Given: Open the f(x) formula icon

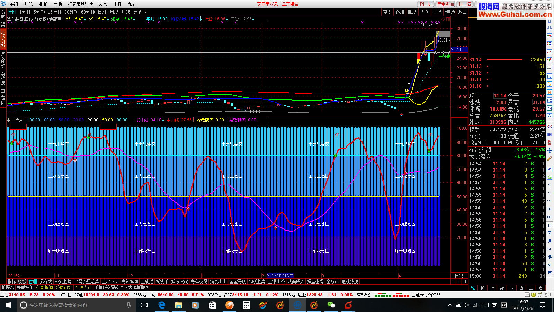Looking at the screenshot, I should (x=549, y=108).
